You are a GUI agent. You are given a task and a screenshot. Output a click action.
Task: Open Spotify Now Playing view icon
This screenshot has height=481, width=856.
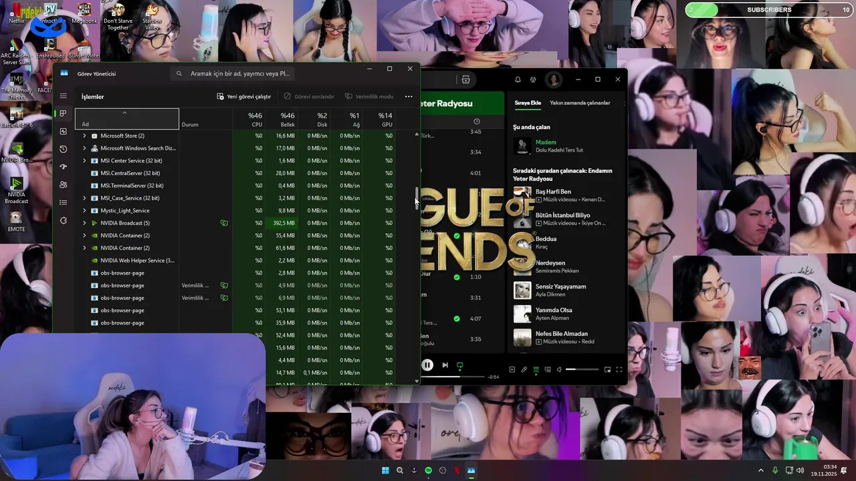[512, 369]
